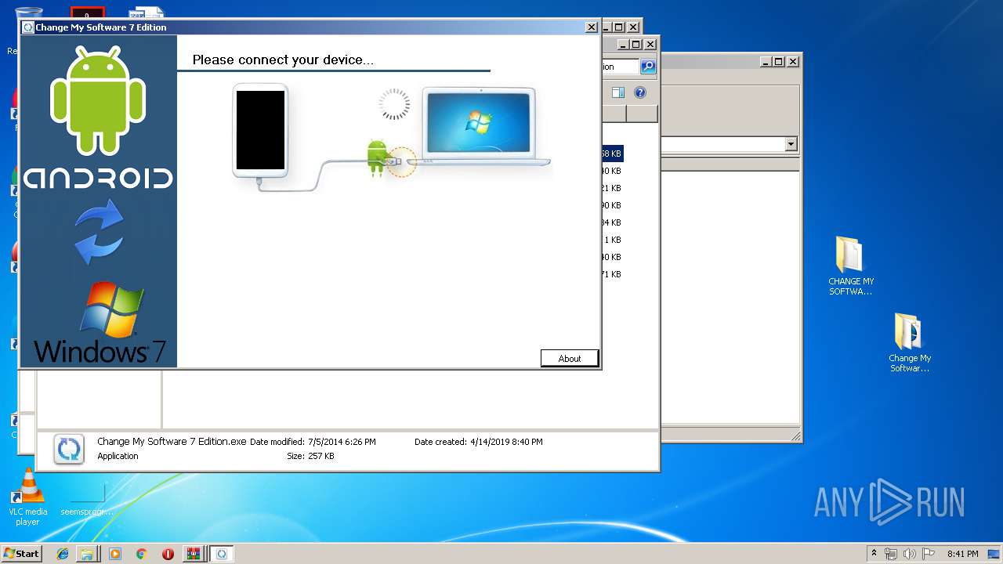The image size is (1003, 564).
Task: Click the small Android USB plug icon
Action: point(377,157)
